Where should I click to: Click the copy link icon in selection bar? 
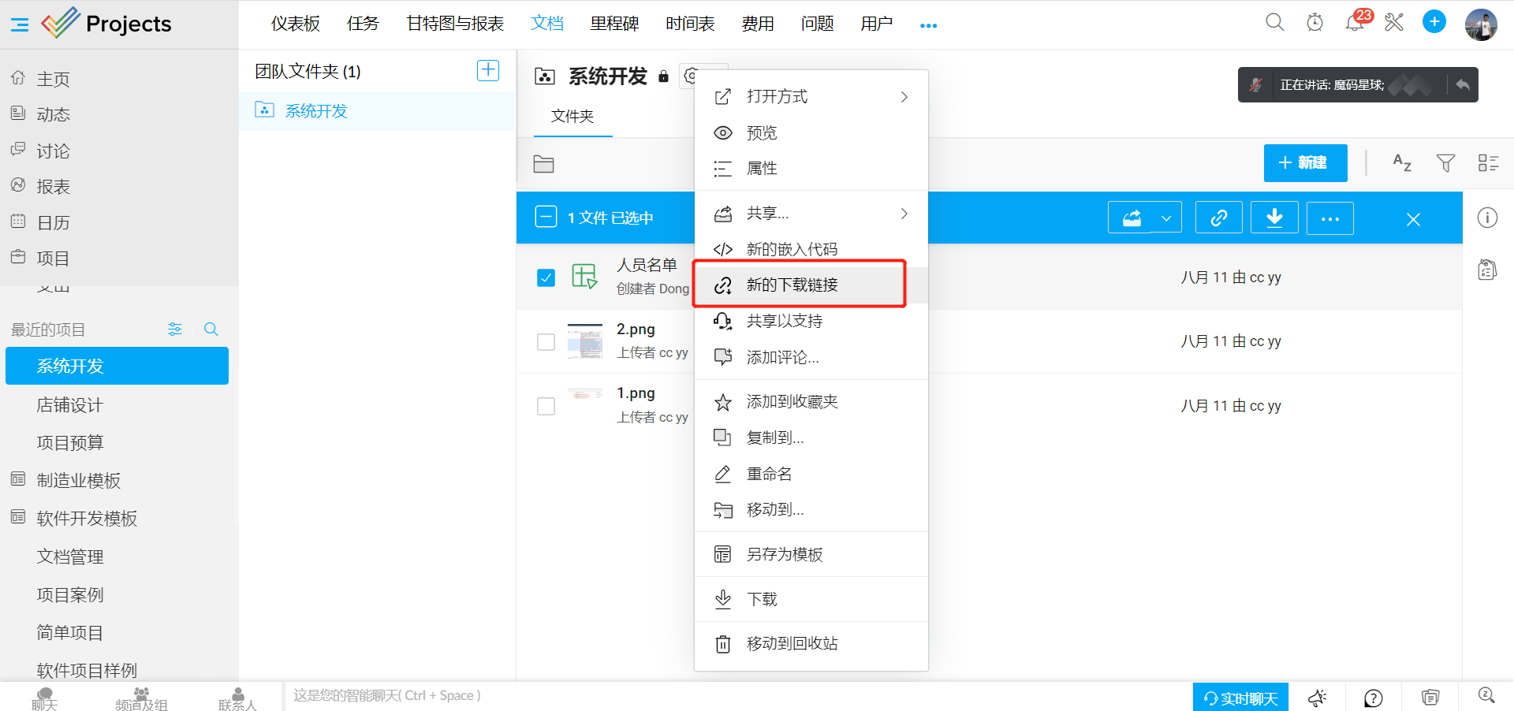[1218, 218]
